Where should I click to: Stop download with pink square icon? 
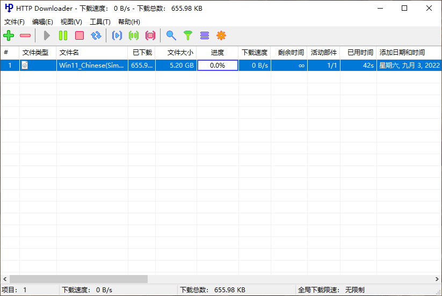tap(79, 35)
